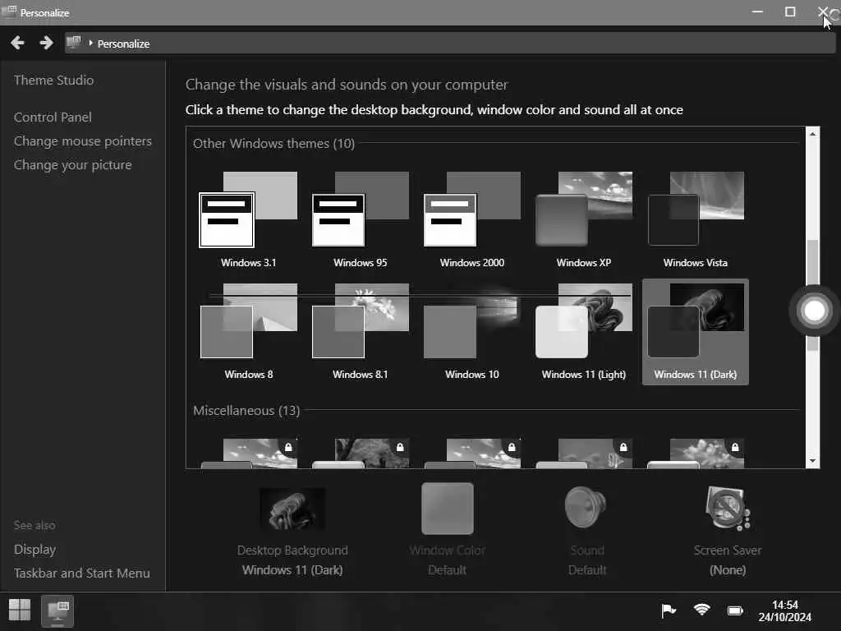
Task: Apply the Windows 8.1 theme
Action: click(x=360, y=332)
